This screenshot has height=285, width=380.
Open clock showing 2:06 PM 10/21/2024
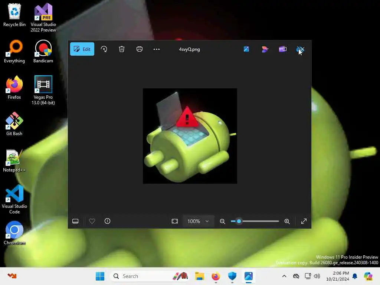click(338, 276)
